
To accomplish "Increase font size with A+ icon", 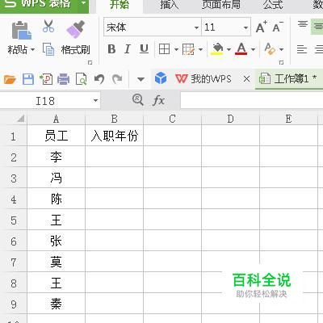I will [261, 27].
